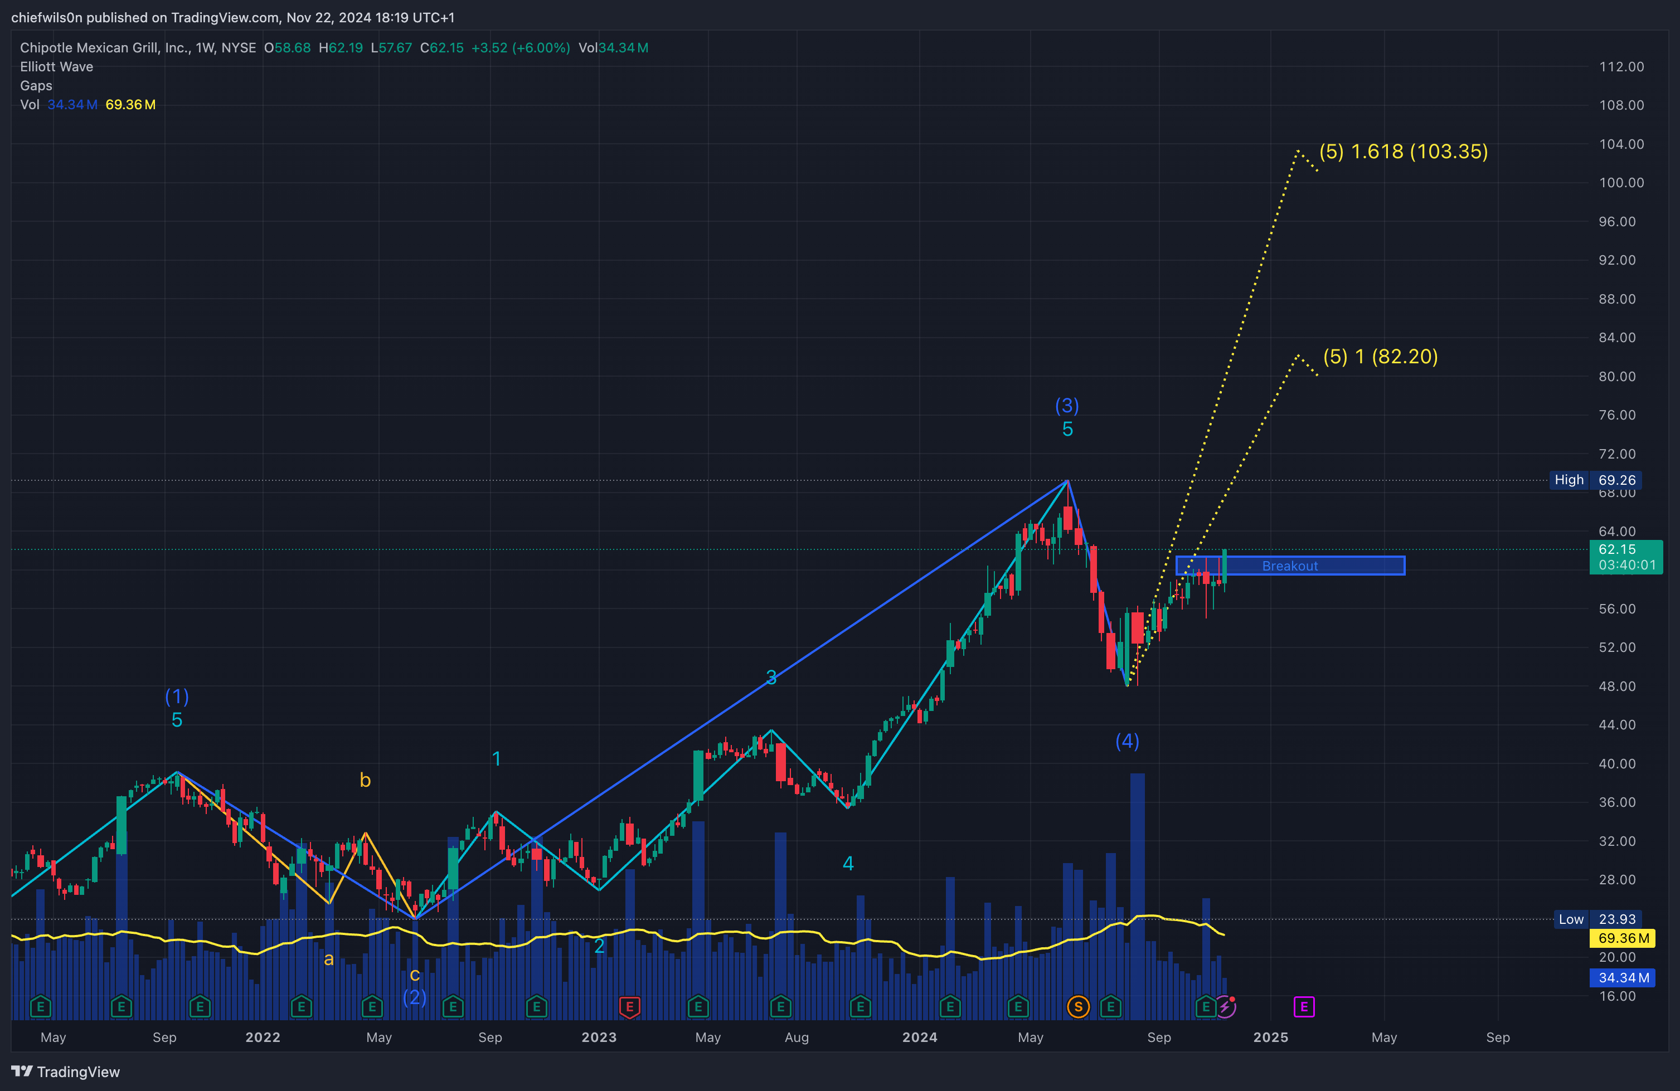This screenshot has width=1680, height=1091.
Task: Click green E marker just left of orange S
Action: click(1018, 1007)
